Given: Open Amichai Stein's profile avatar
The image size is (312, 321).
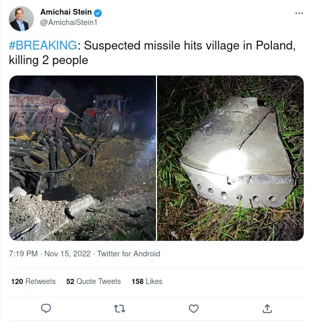Looking at the screenshot, I should tap(21, 19).
